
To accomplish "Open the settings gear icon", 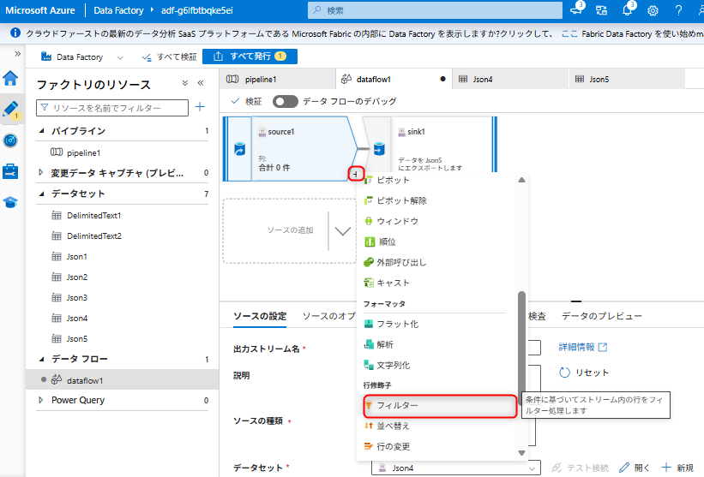I will click(653, 10).
